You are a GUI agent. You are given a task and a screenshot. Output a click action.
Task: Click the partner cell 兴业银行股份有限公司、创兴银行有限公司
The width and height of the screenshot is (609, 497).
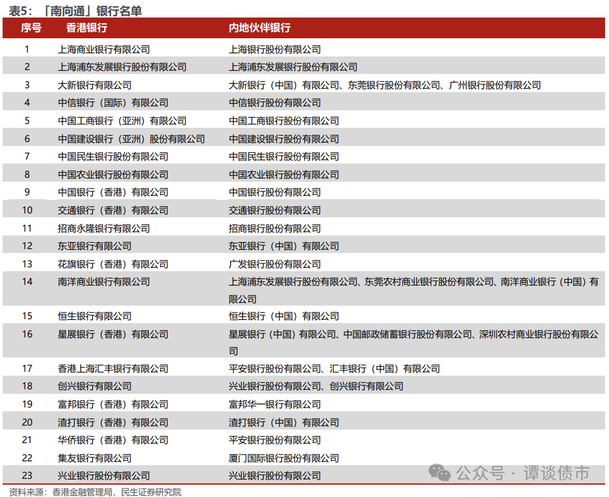pyautogui.click(x=316, y=386)
